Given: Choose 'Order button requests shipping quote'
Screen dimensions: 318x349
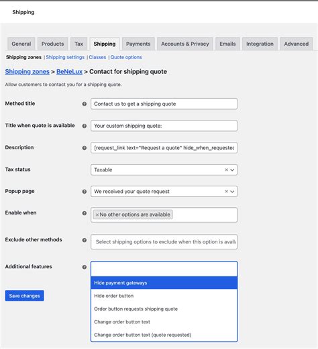Looking at the screenshot, I should pyautogui.click(x=164, y=309).
